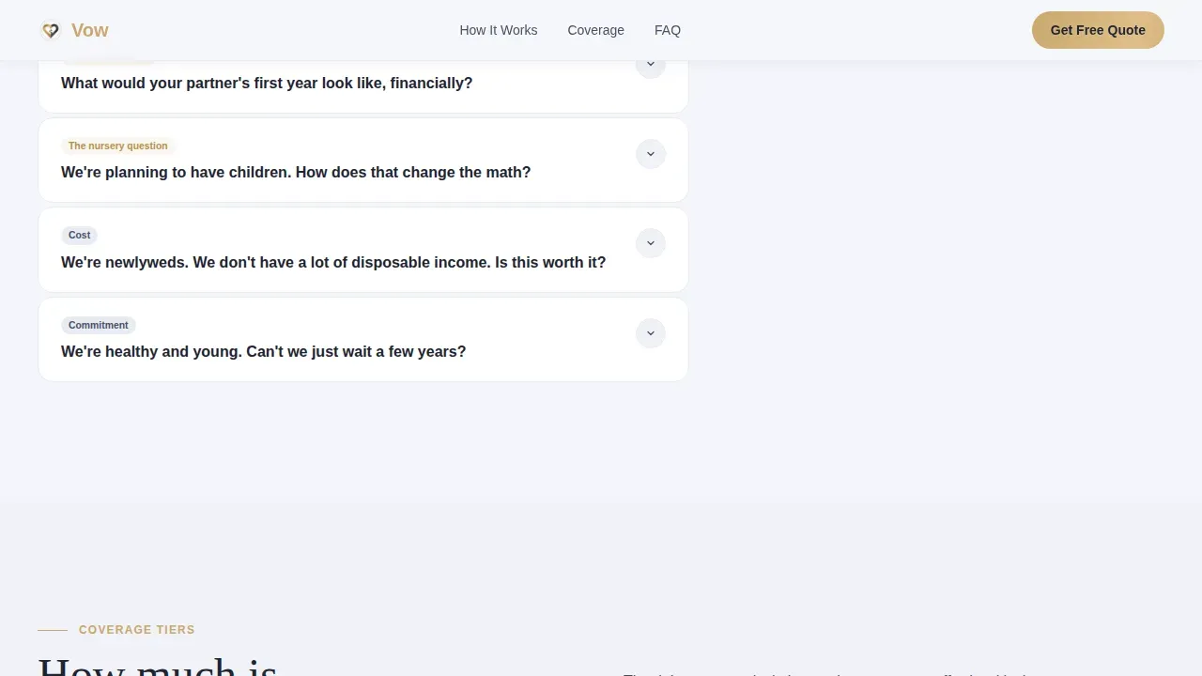Click the nursery question tag
Screen dimensions: 1202x676
[x=118, y=146]
